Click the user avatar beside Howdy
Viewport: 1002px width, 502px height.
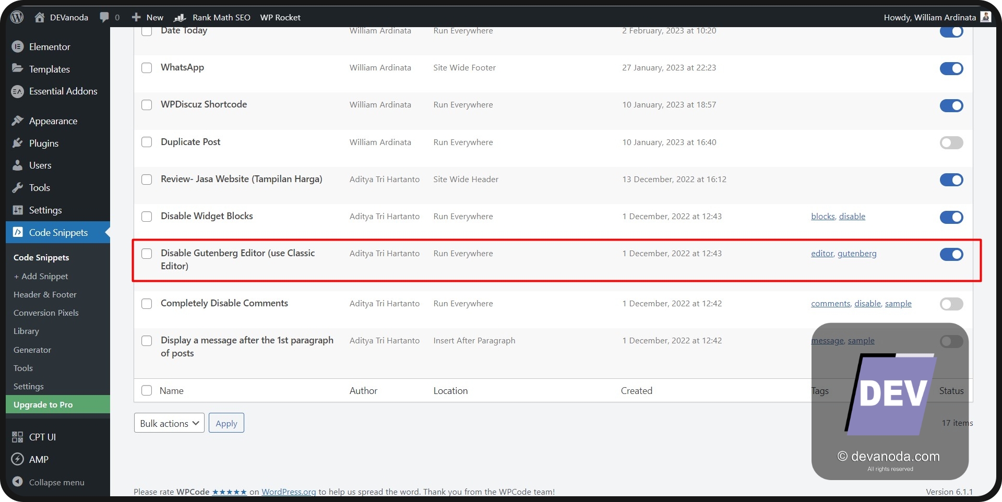[986, 17]
